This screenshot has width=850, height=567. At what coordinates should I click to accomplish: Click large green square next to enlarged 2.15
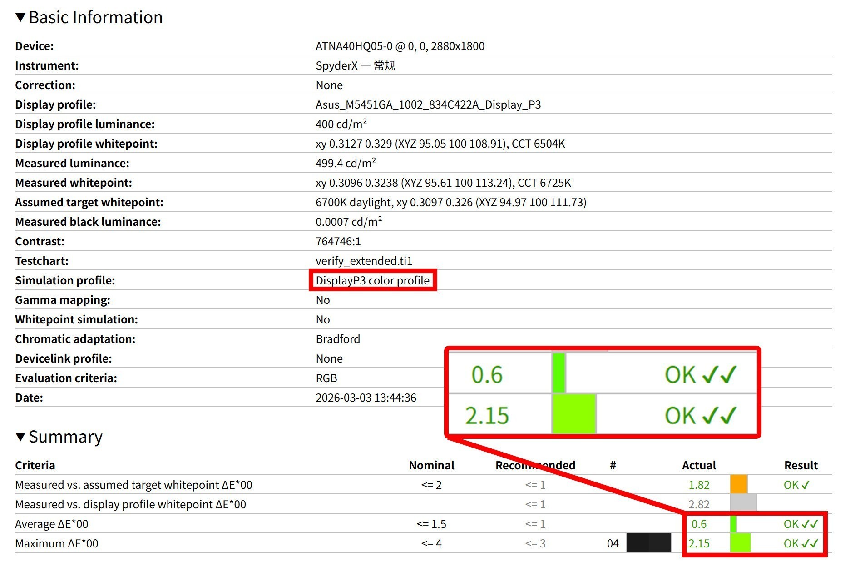[574, 414]
